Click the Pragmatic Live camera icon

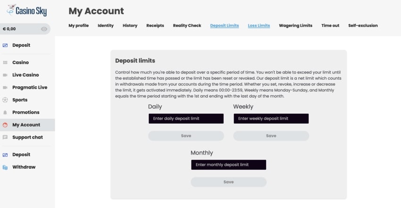(x=5, y=87)
